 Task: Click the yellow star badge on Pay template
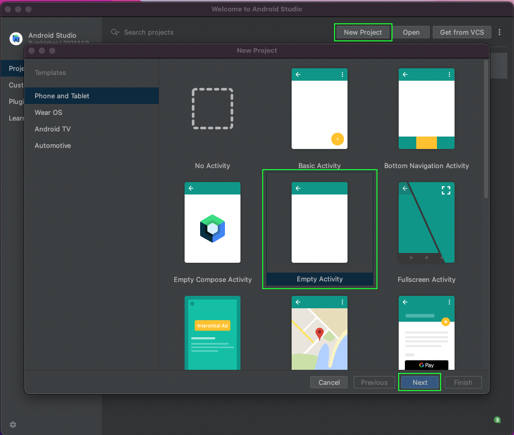point(445,322)
